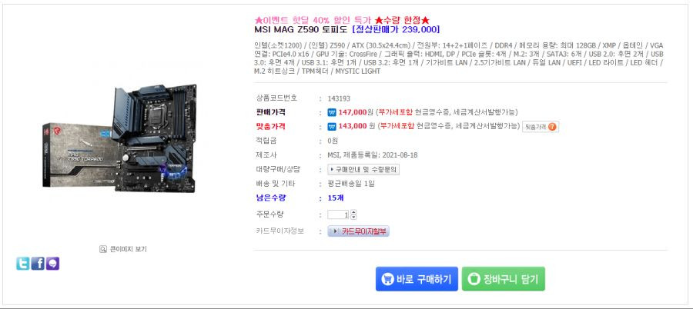This screenshot has height=309, width=693.
Task: Click the MSI MAG Z590 토피도 product title
Action: [301, 29]
